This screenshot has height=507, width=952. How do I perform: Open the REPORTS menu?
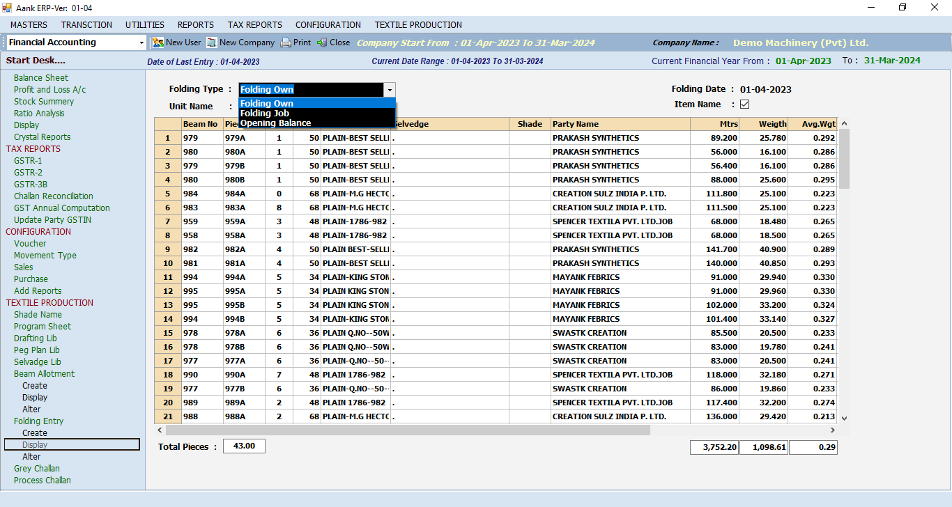coord(196,24)
